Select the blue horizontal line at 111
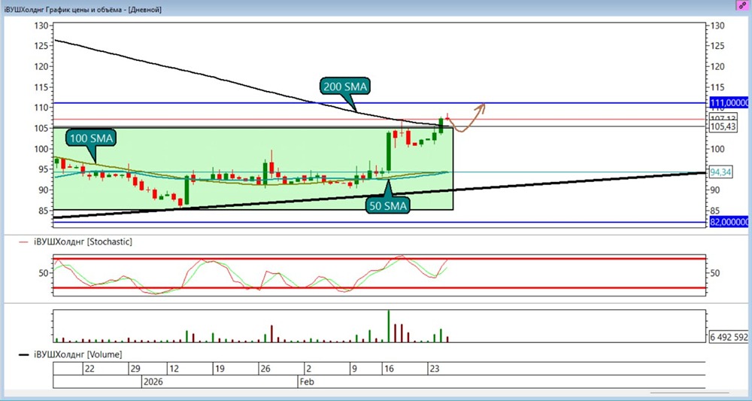The height and width of the screenshot is (401, 752). [379, 102]
